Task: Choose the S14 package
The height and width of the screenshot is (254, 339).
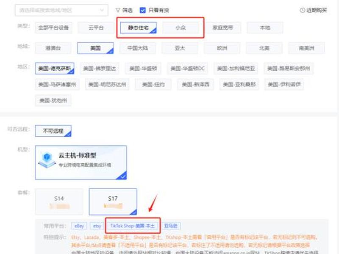Action: click(59, 202)
